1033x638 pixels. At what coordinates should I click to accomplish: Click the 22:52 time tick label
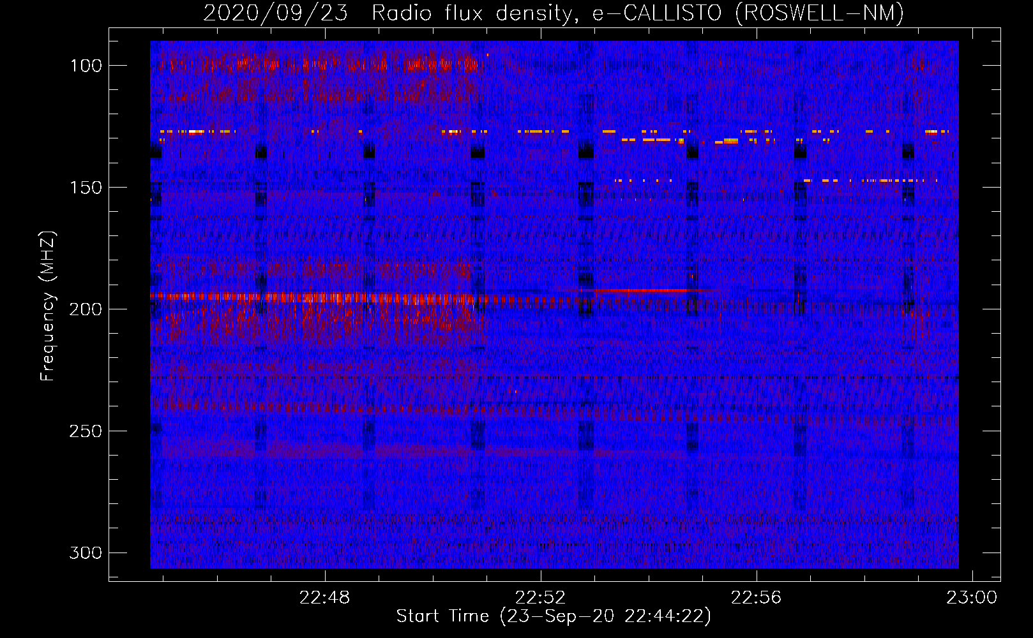tap(541, 598)
